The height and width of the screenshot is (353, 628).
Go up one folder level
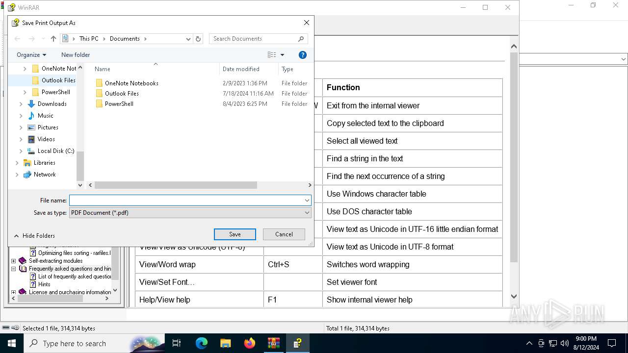(53, 39)
